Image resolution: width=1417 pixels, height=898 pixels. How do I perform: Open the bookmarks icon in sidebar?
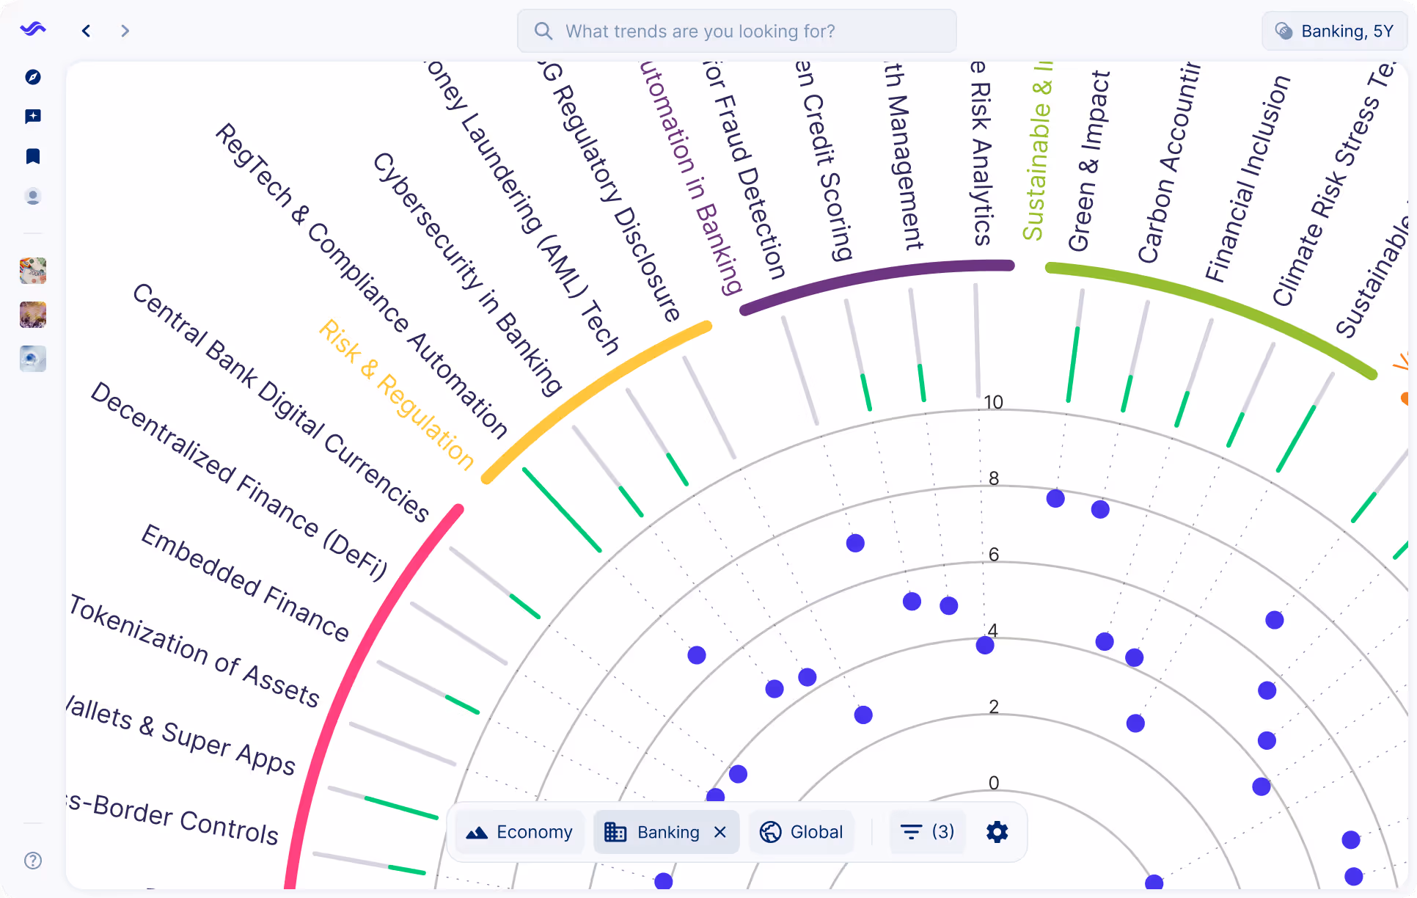point(33,156)
